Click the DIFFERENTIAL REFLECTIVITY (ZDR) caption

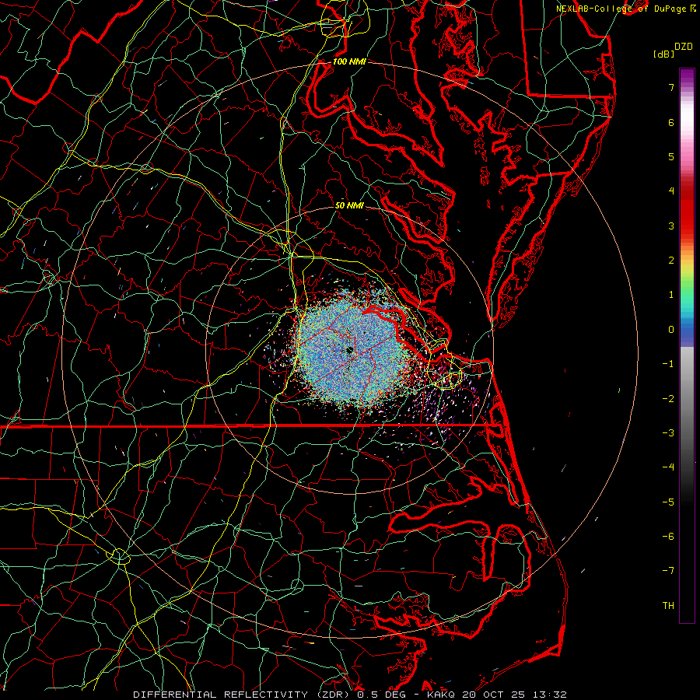[x=243, y=695]
